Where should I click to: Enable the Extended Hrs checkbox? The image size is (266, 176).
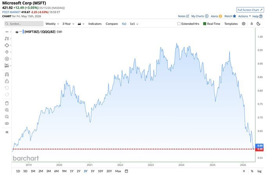pos(179,24)
